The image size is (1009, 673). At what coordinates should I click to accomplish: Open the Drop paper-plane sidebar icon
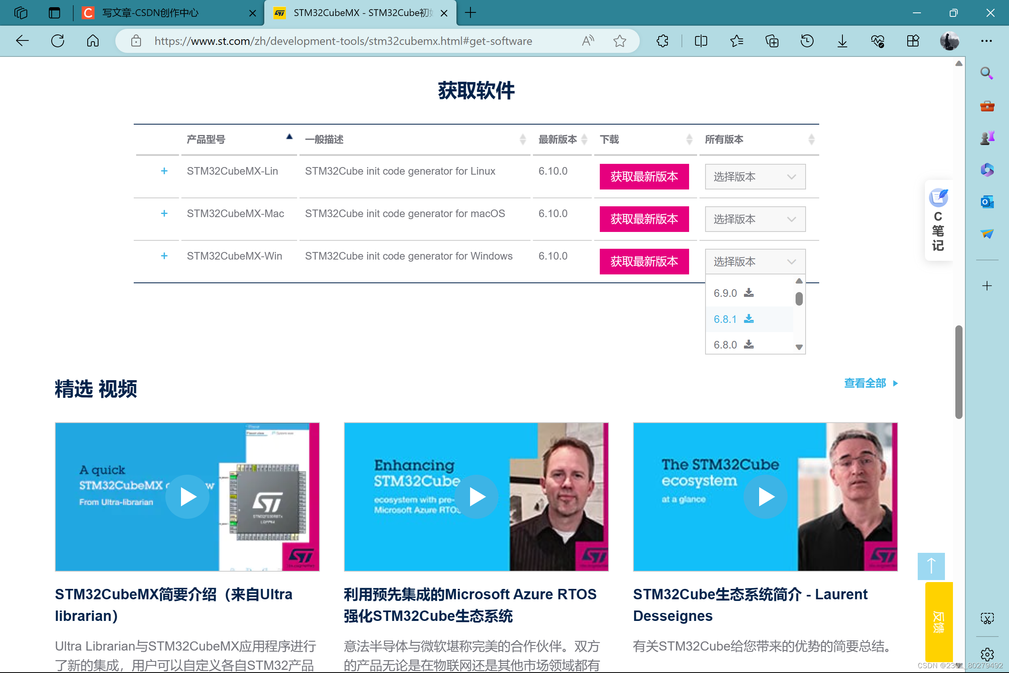pyautogui.click(x=987, y=234)
